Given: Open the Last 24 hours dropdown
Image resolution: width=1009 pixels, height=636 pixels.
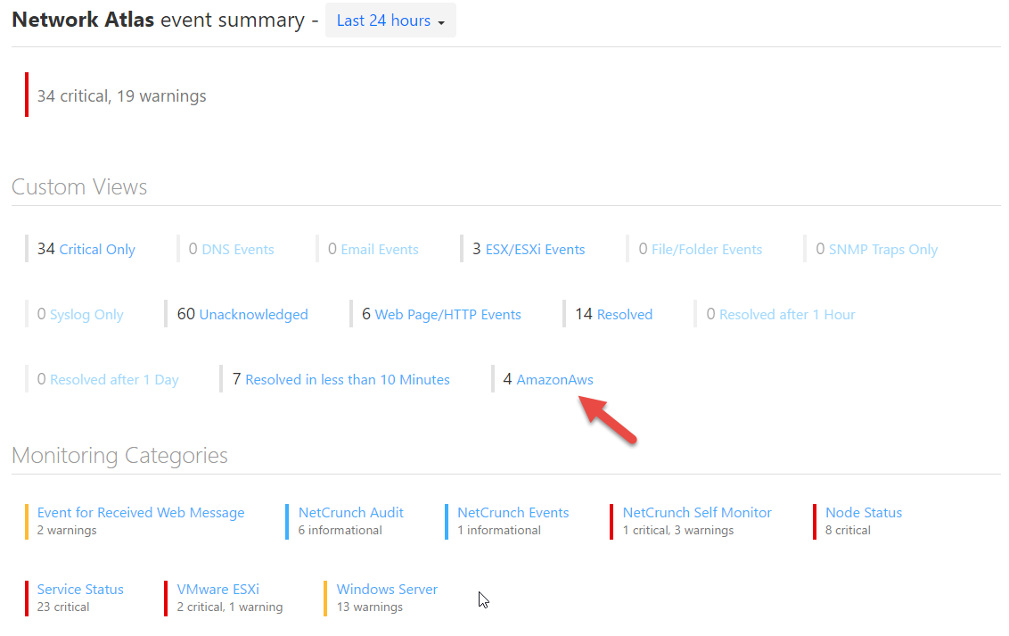Looking at the screenshot, I should [390, 21].
